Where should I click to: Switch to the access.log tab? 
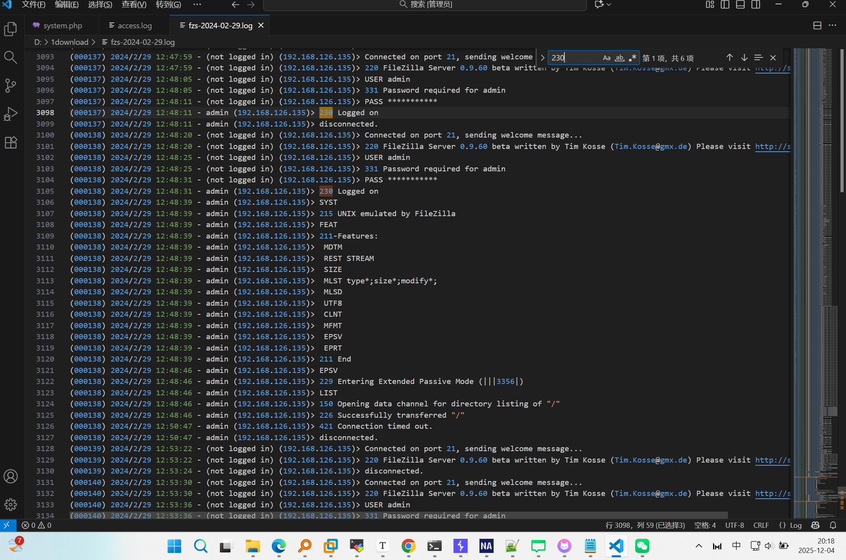[x=135, y=26]
